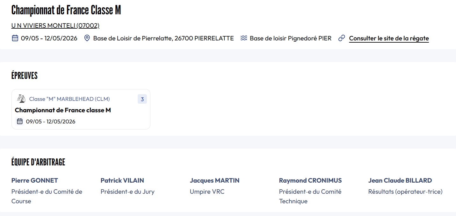Image resolution: width=456 pixels, height=216 pixels.
Task: Select Raymond CRONIMUS in the arbitrage team
Action: [310, 180]
